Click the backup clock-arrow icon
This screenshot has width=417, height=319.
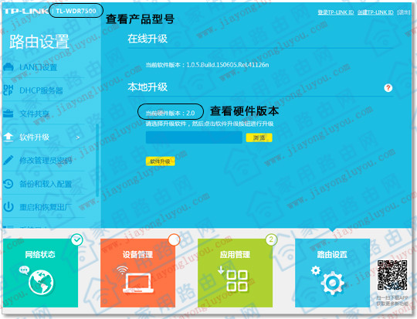point(8,184)
